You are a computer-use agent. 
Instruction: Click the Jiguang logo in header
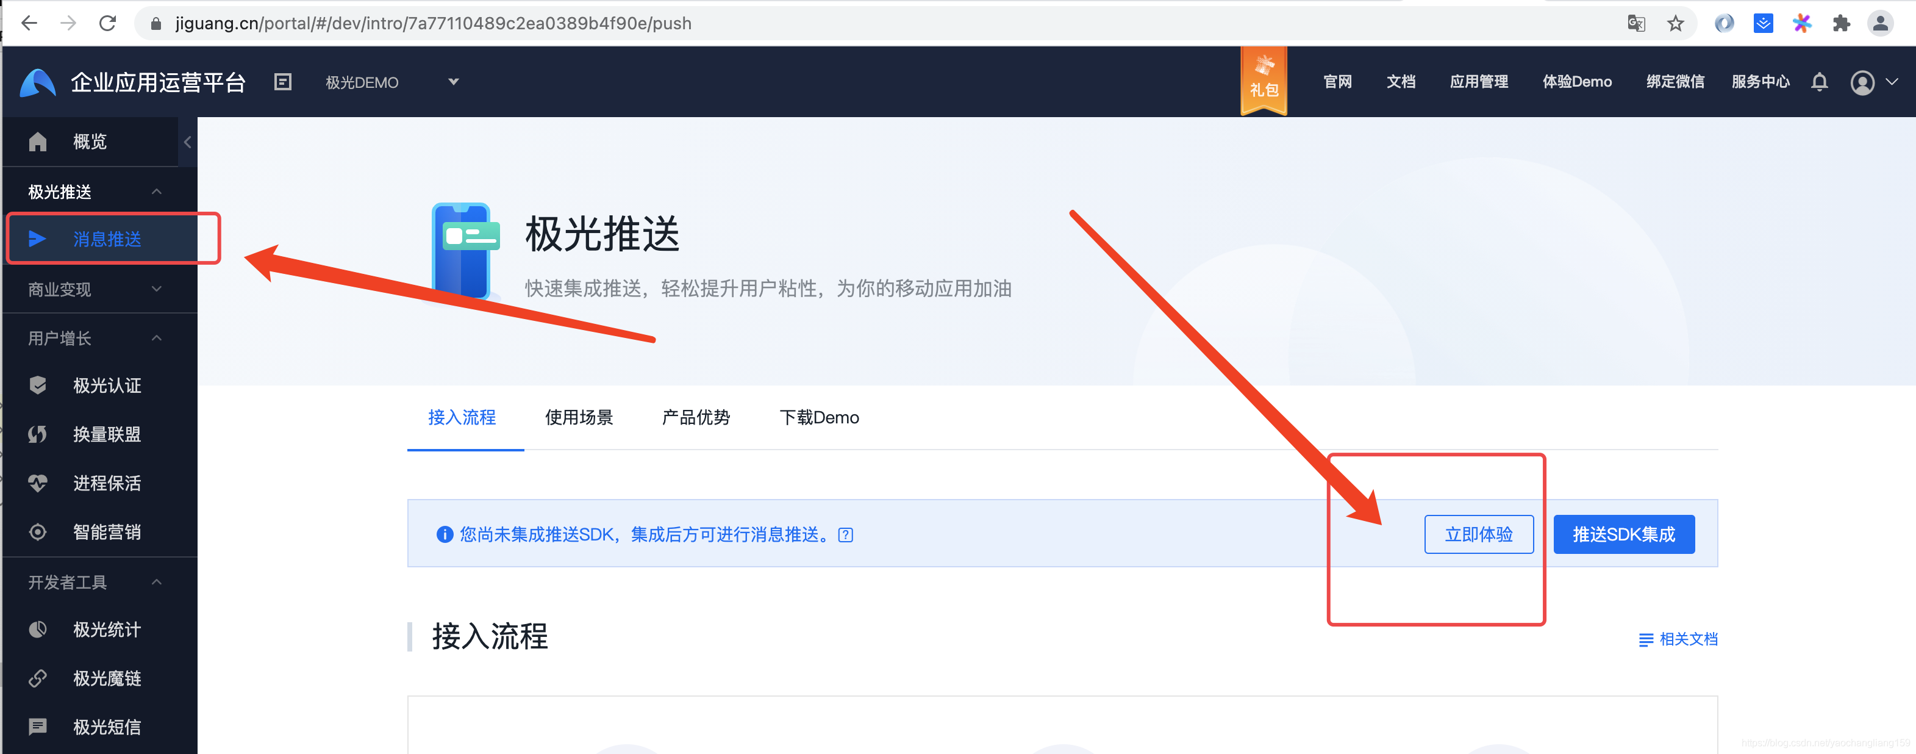coord(37,82)
